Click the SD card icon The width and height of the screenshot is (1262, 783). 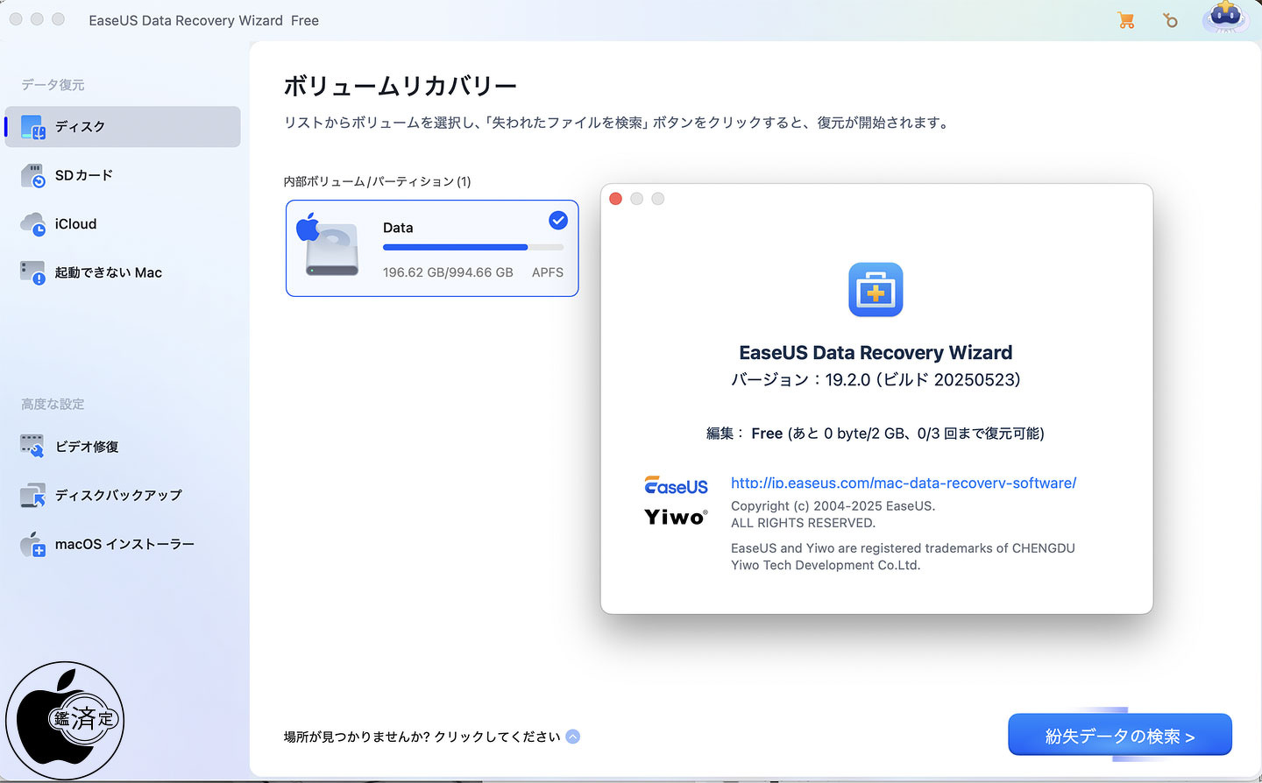32,175
